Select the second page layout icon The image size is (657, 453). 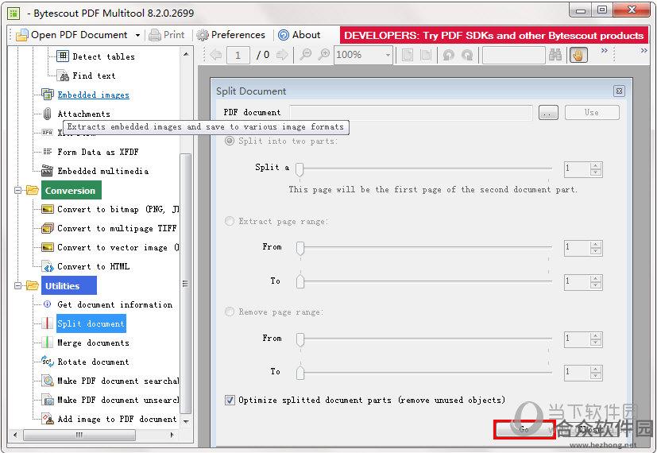[426, 55]
